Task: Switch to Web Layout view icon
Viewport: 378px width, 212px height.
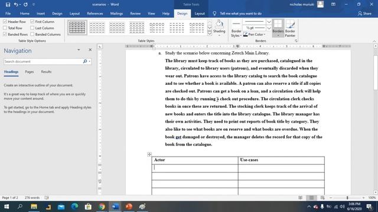Action: [x=322, y=198]
